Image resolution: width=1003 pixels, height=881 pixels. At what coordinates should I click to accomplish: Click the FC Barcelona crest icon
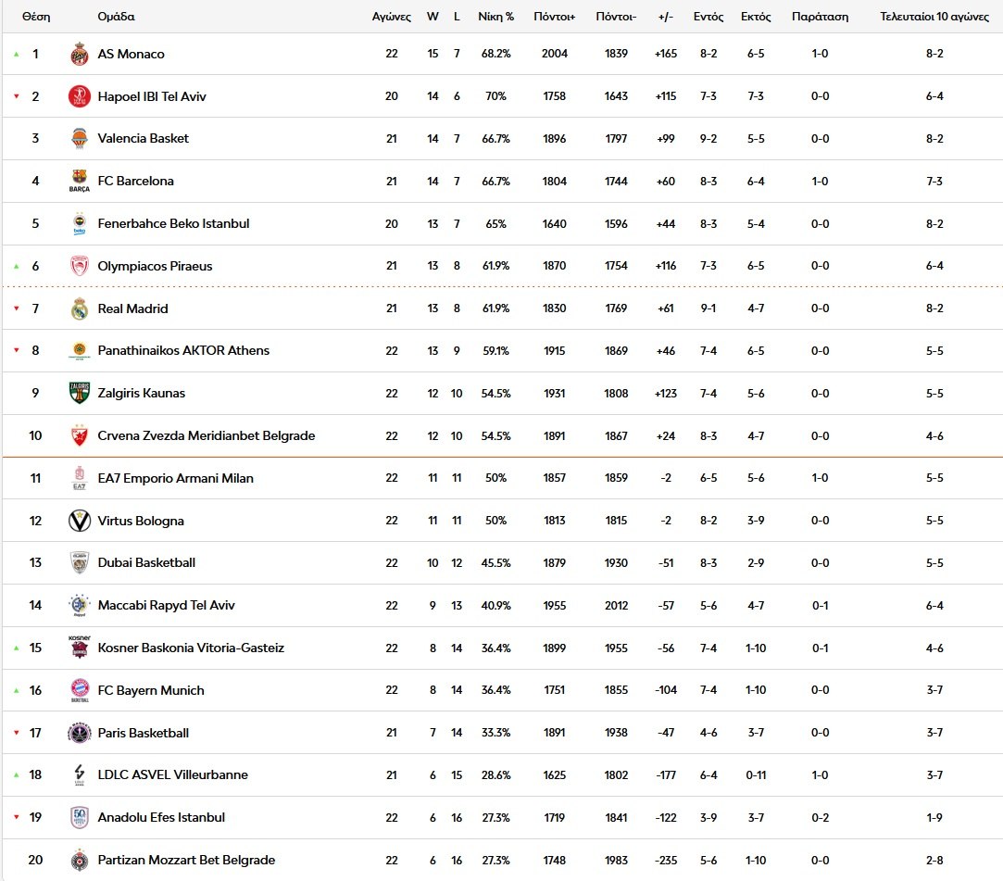pyautogui.click(x=80, y=181)
